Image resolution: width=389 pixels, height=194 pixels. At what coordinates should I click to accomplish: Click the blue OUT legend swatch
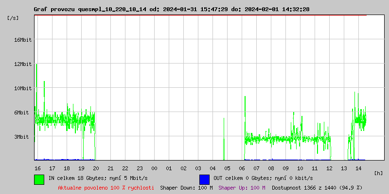tap(204, 179)
